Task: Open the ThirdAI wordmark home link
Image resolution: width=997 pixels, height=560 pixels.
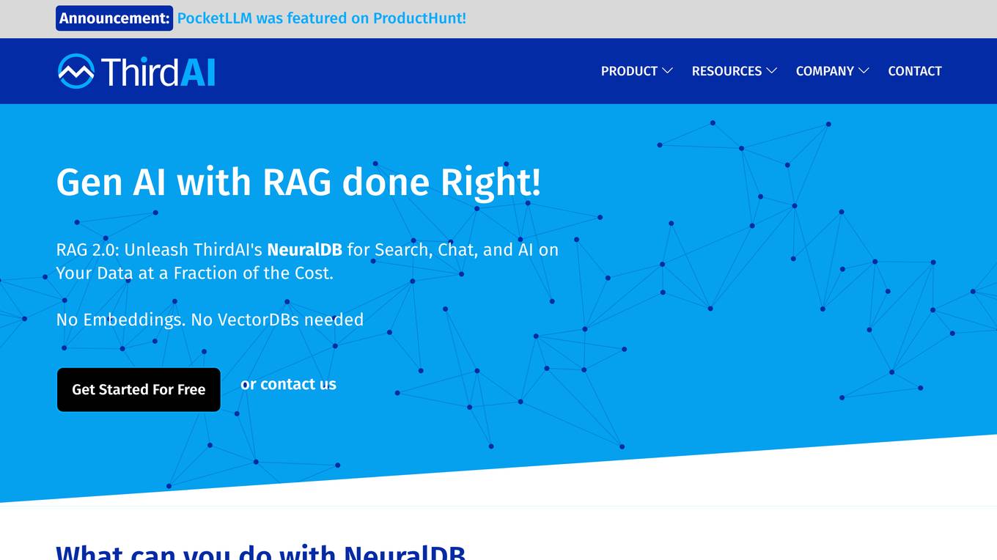Action: (x=158, y=72)
